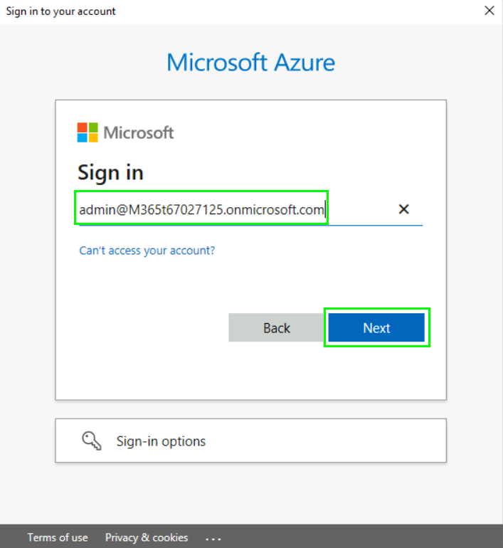The image size is (503, 548).
Task: Open the Can't access your account link
Action: (x=147, y=251)
